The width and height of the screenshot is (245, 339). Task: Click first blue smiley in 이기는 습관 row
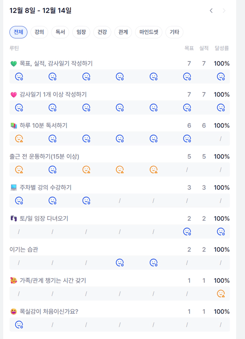click(x=120, y=262)
